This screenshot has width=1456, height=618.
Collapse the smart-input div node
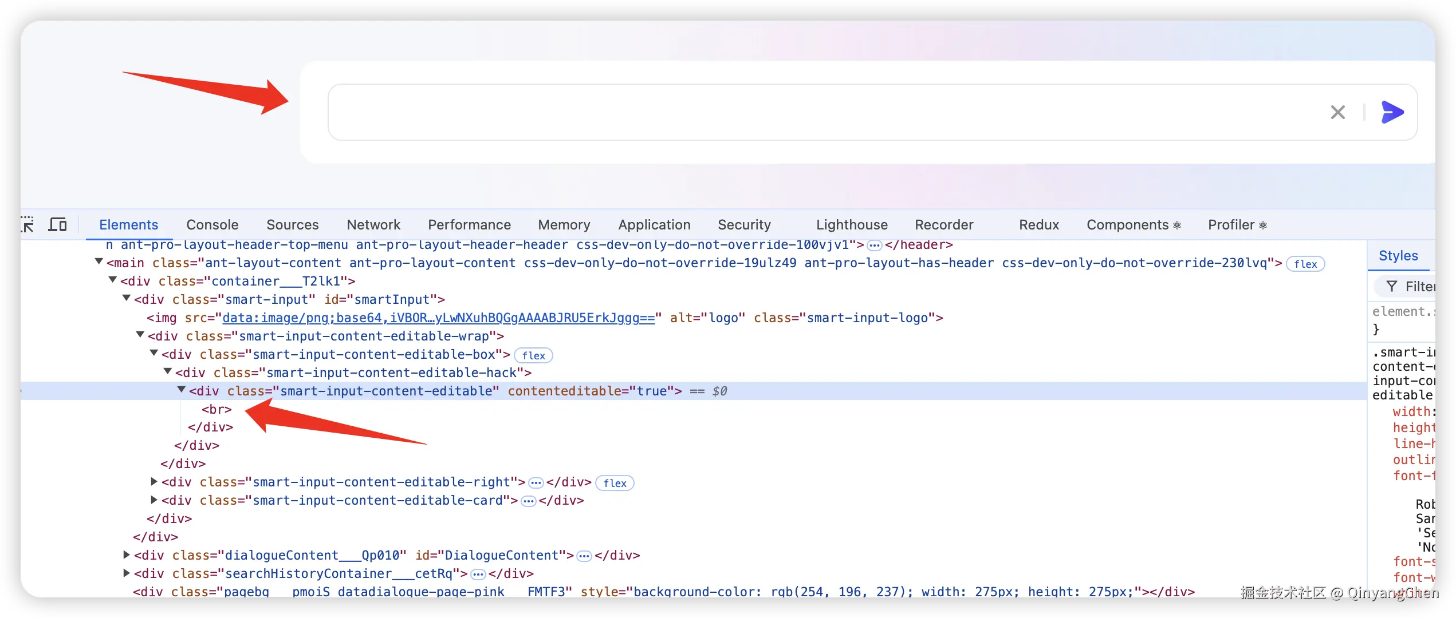click(x=127, y=299)
